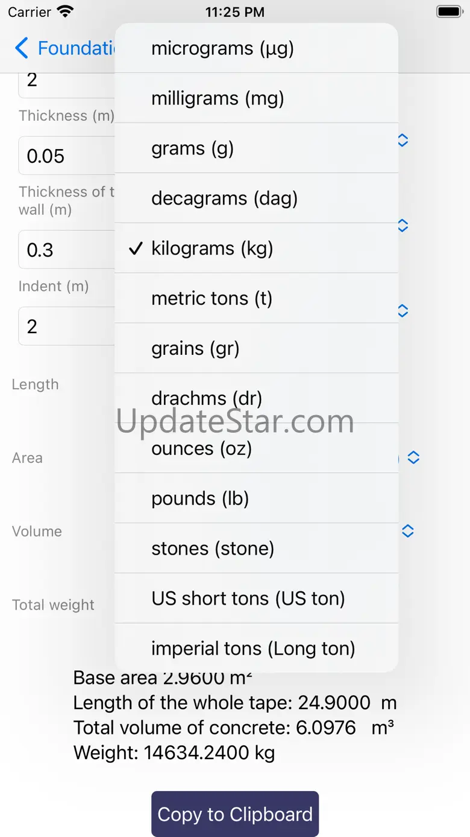Screen dimensions: 470x837
Task: Select imperial tons (Long ton)
Action: point(256,648)
